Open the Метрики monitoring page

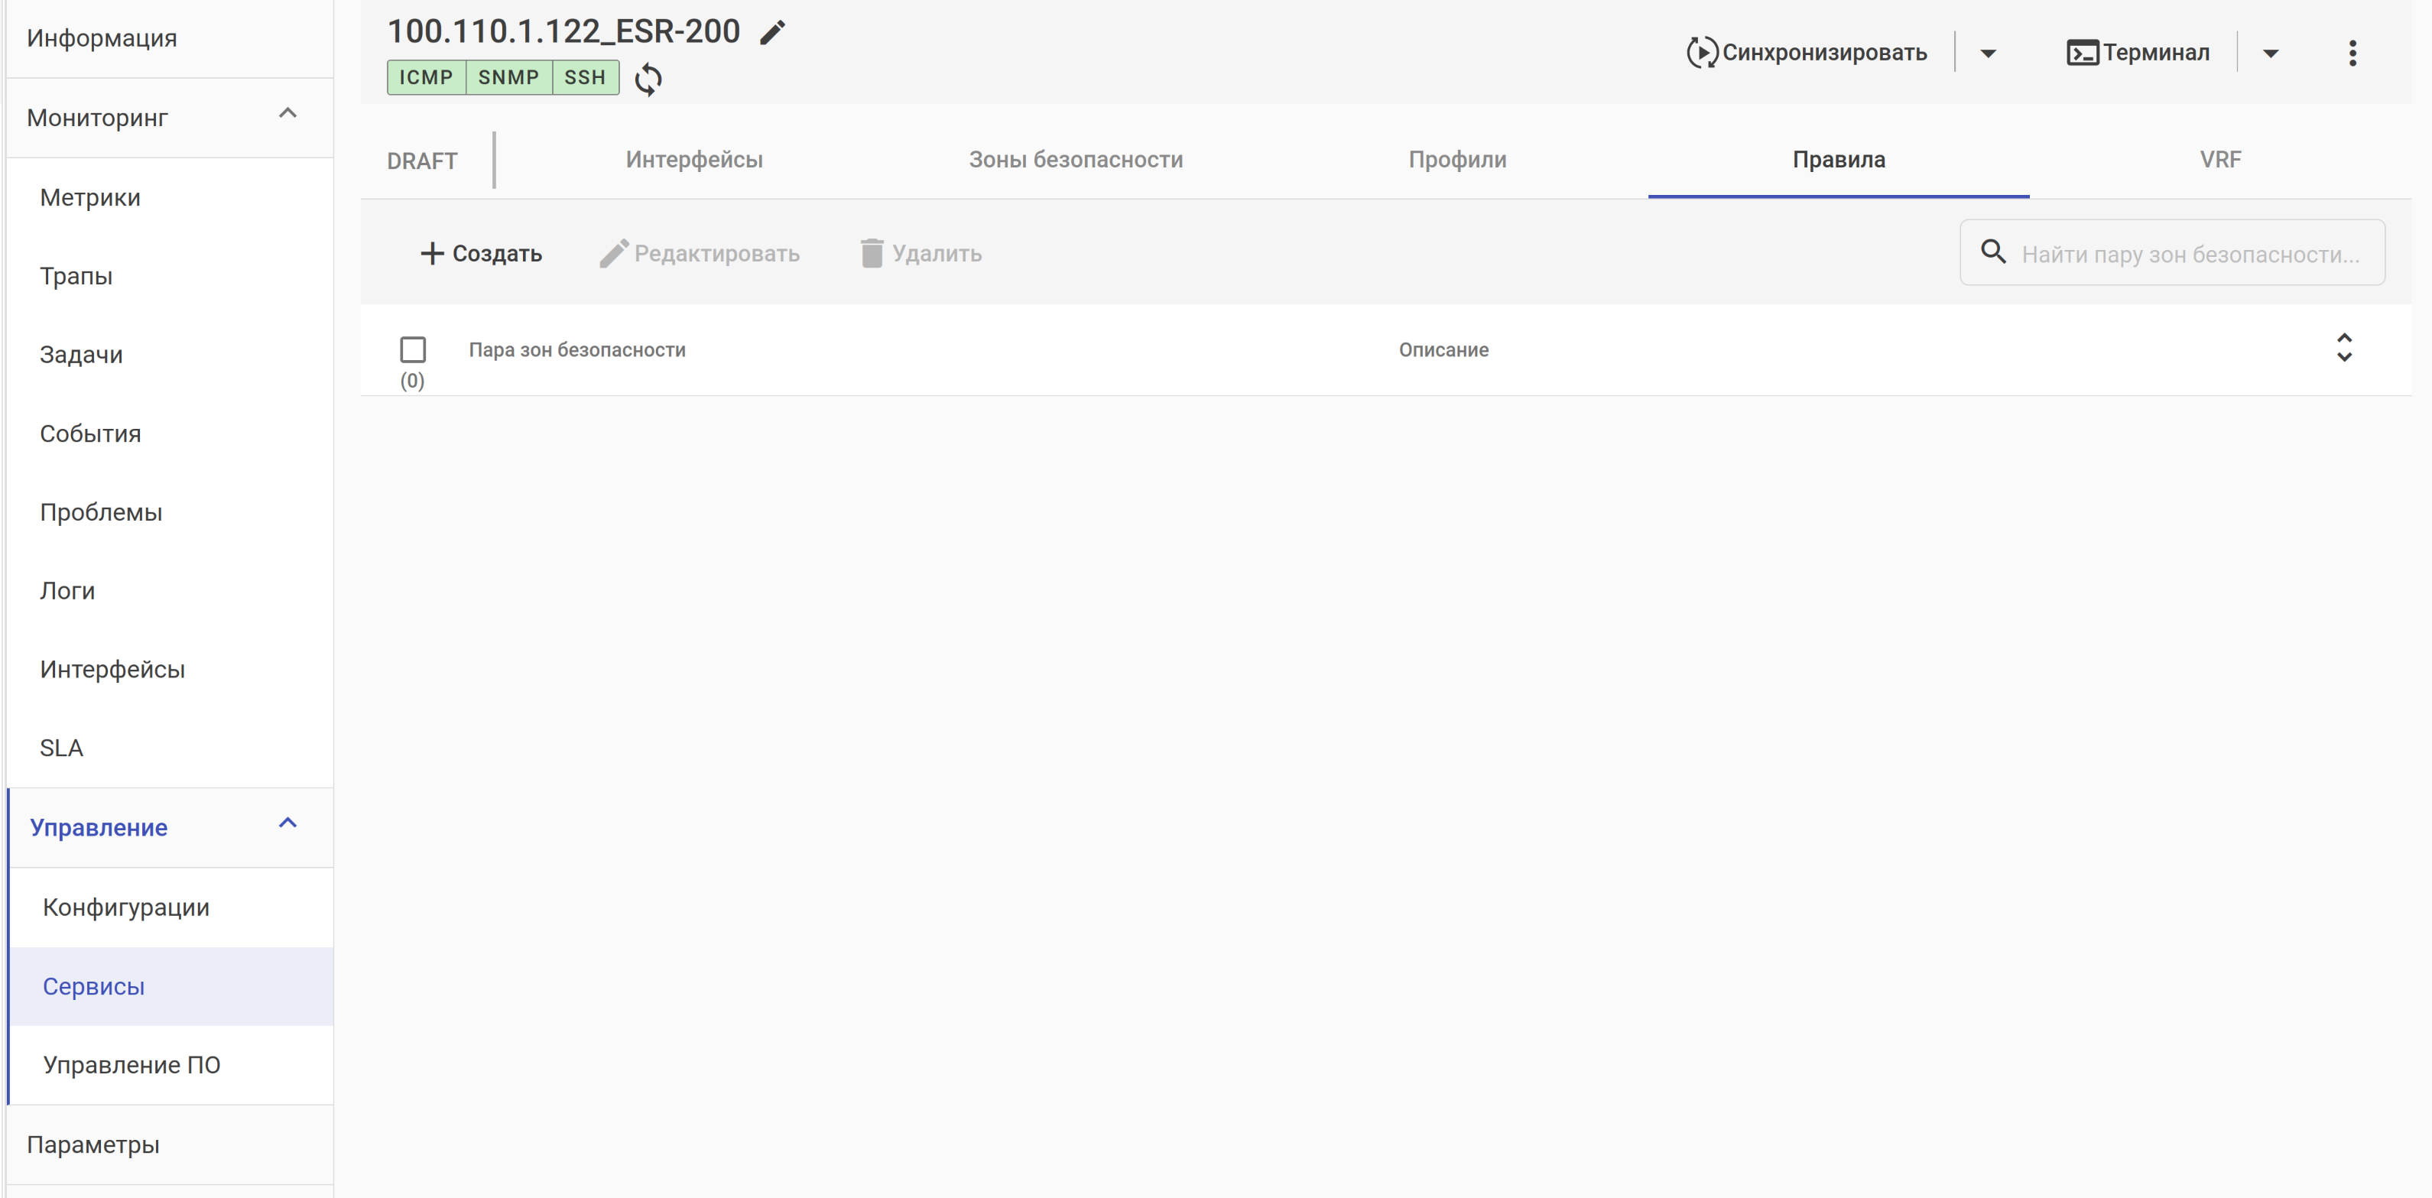click(x=89, y=197)
